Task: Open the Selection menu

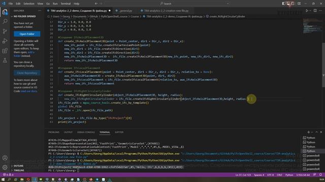Action: tap(29, 4)
